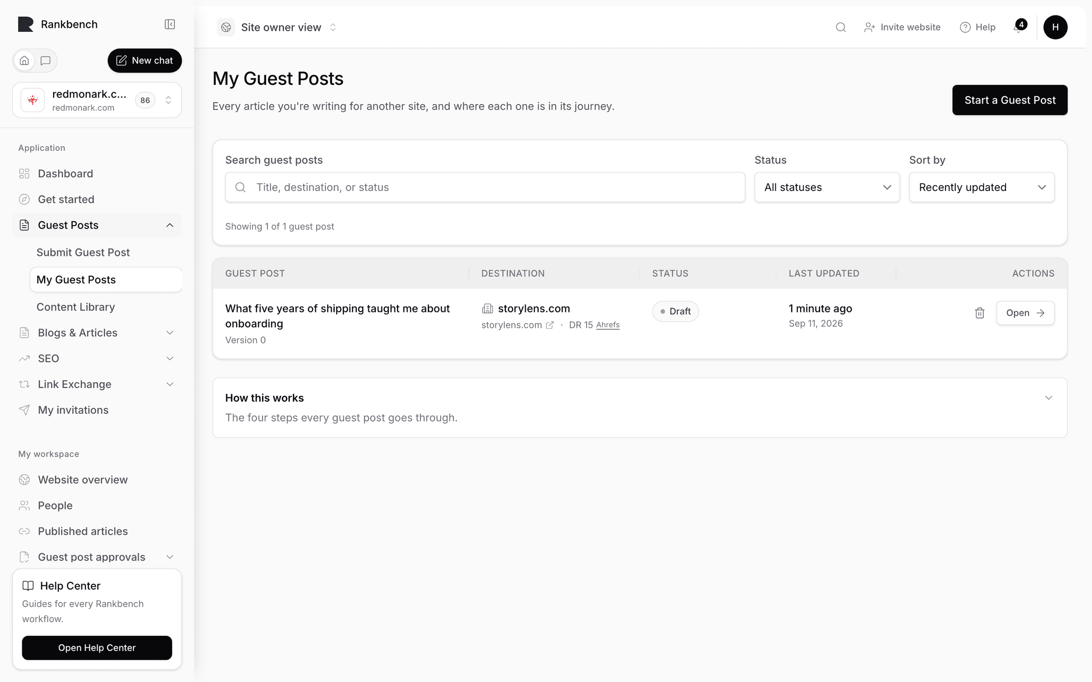This screenshot has height=682, width=1092.
Task: Expand Blogs & Articles section
Action: (x=97, y=333)
